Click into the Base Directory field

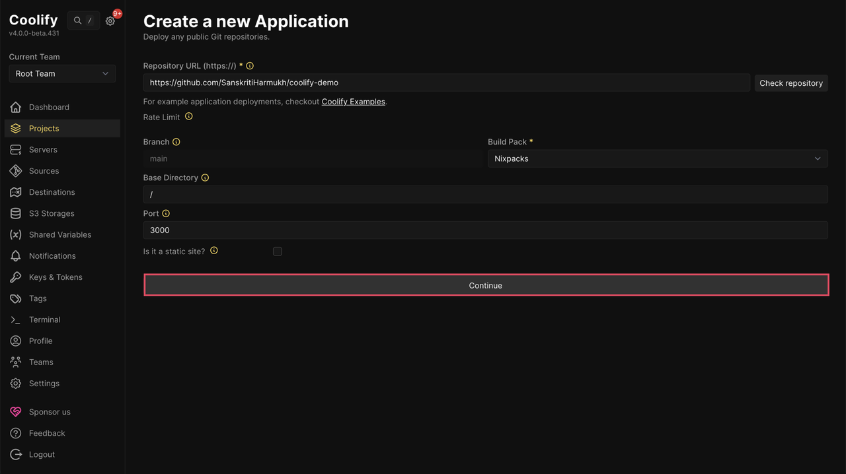(486, 194)
